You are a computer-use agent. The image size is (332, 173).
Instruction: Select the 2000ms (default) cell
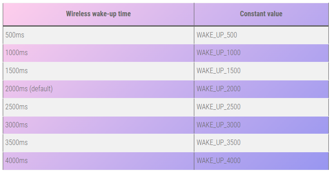tap(98, 89)
